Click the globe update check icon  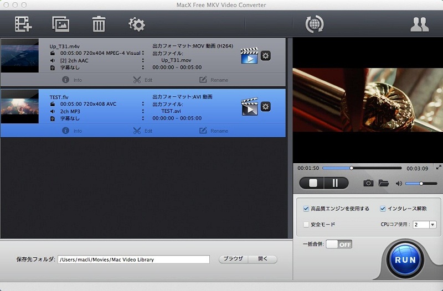point(315,24)
